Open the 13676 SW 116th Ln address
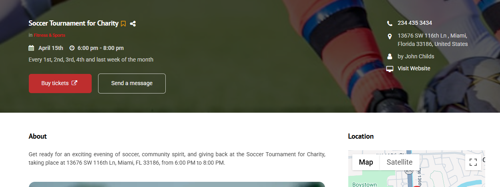The image size is (500, 187). [433, 40]
